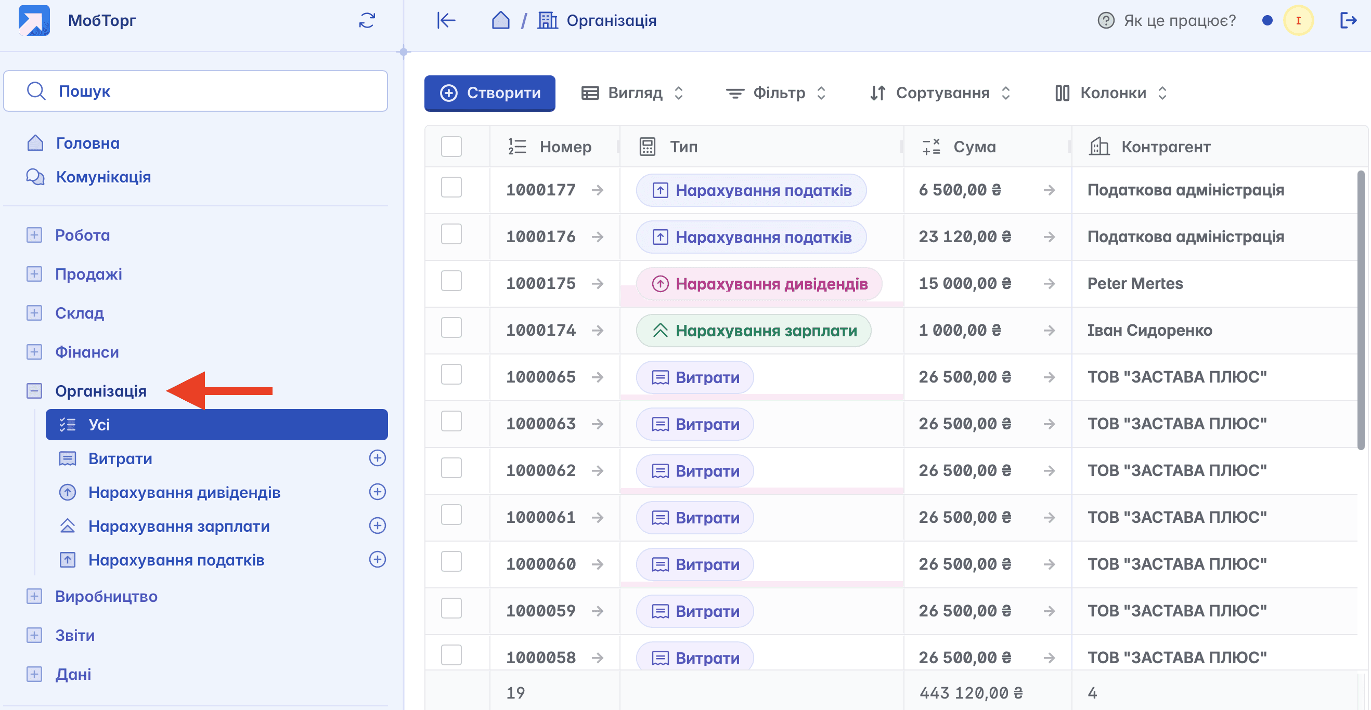Viewport: 1371px width, 710px height.
Task: Select the checkbox for row 1000065
Action: point(451,374)
